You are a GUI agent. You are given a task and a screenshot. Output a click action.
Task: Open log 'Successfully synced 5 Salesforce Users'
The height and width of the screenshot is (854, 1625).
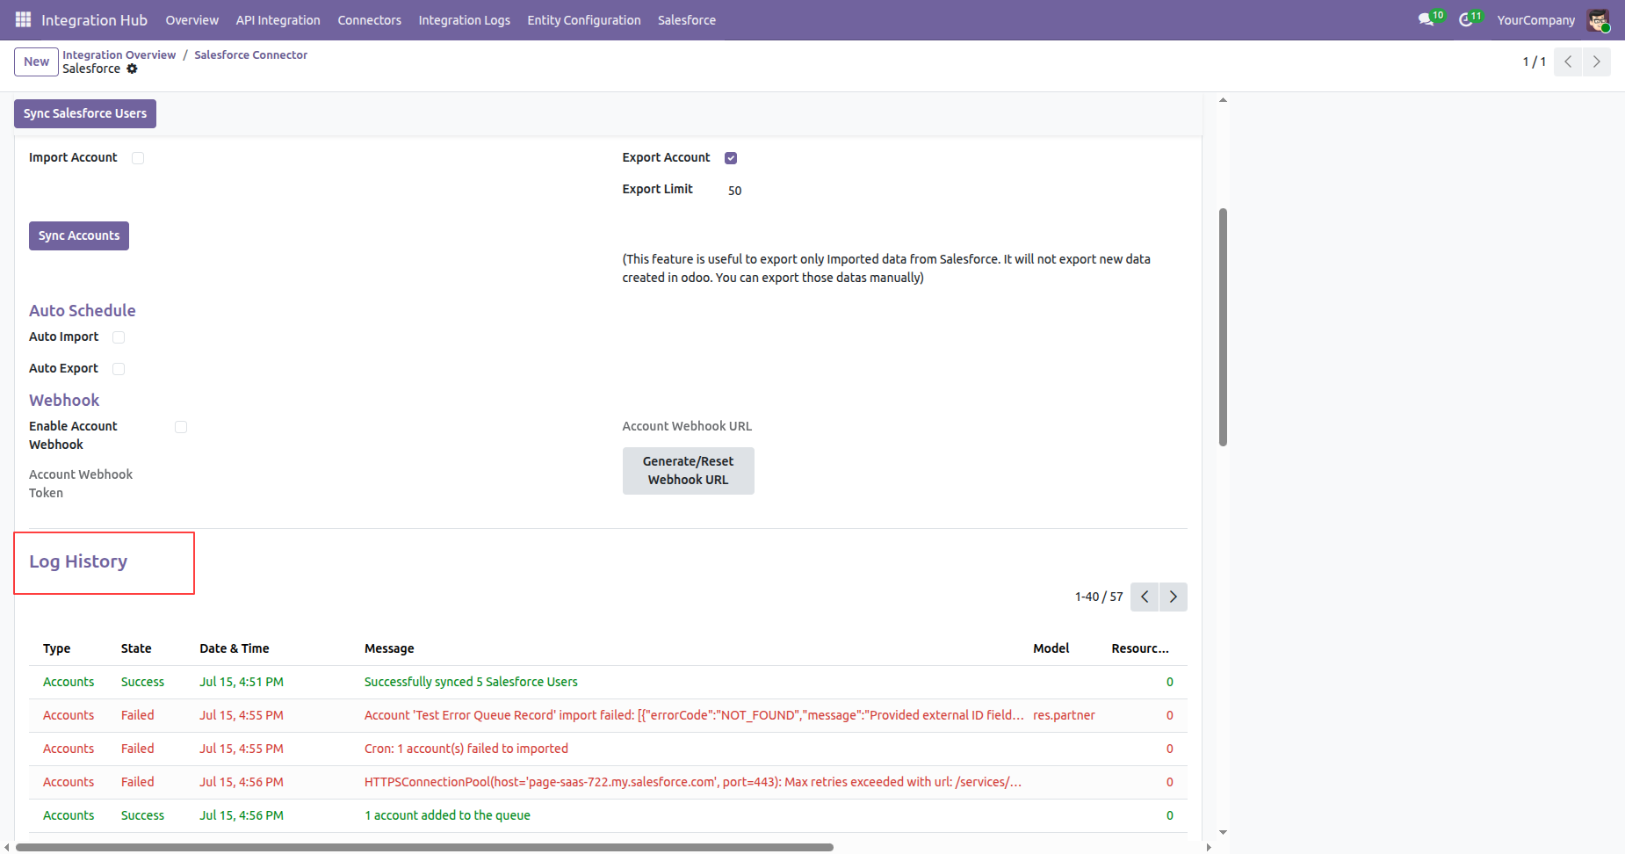(608, 682)
